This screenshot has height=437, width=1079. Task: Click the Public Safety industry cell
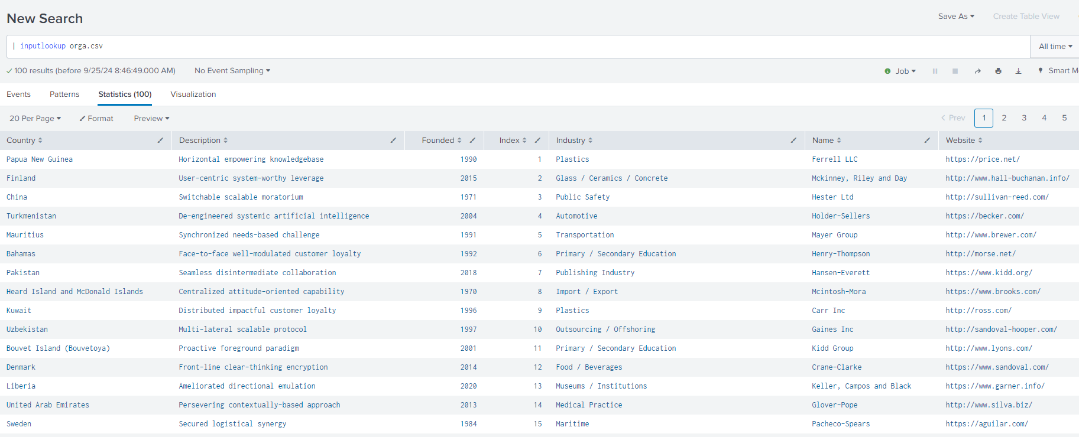tap(583, 197)
